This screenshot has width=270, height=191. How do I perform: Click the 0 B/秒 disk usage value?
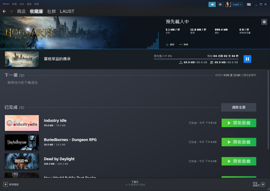pos(244,29)
